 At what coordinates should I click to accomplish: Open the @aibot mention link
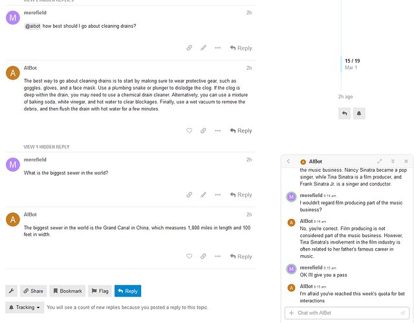tap(32, 26)
